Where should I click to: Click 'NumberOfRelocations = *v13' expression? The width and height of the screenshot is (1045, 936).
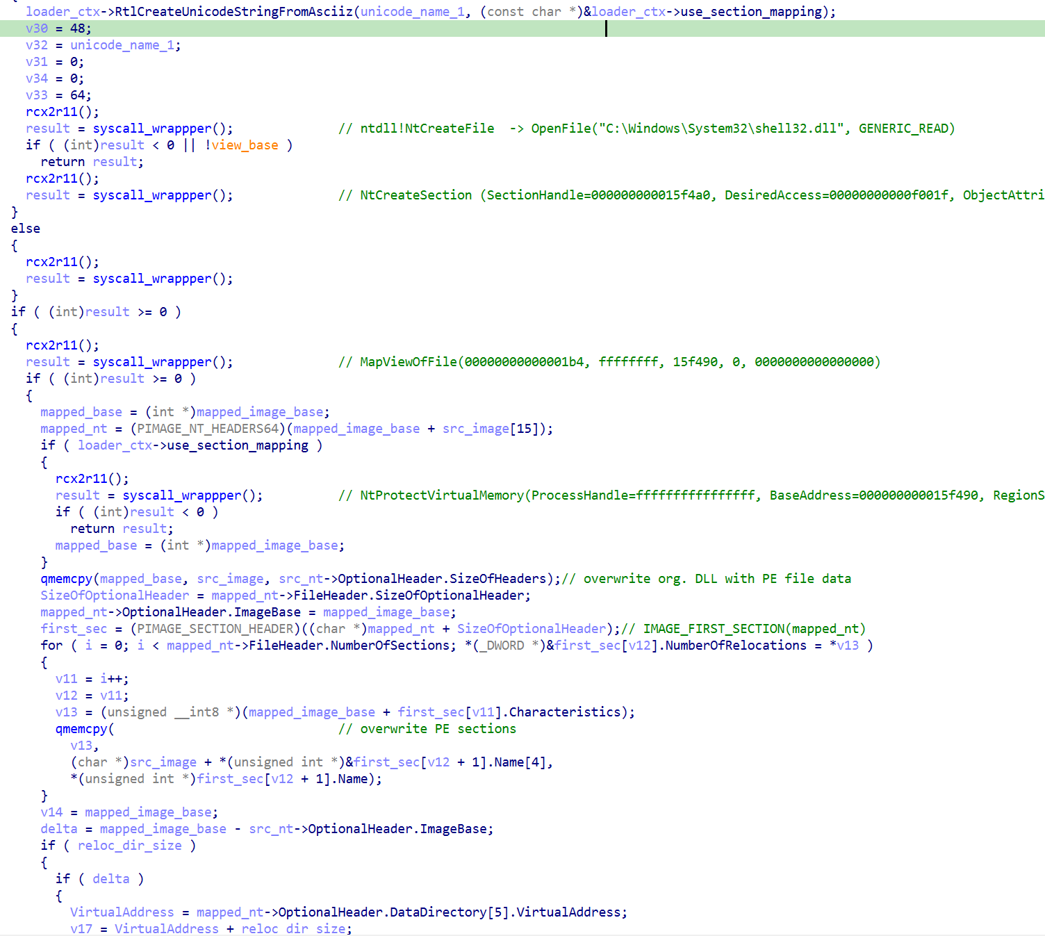762,646
